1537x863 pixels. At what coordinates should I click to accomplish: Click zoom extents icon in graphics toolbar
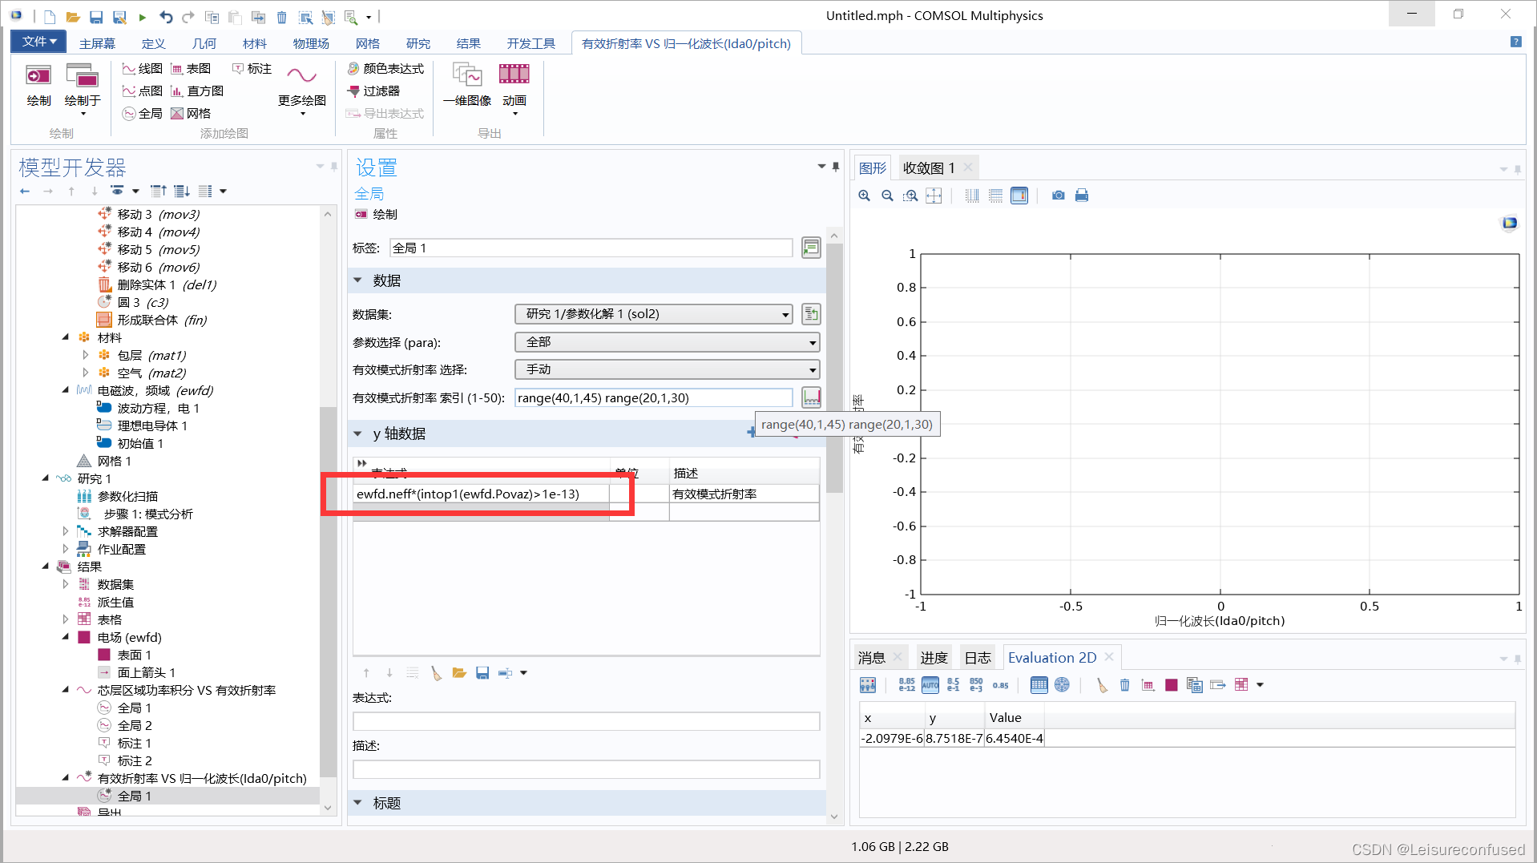tap(934, 196)
